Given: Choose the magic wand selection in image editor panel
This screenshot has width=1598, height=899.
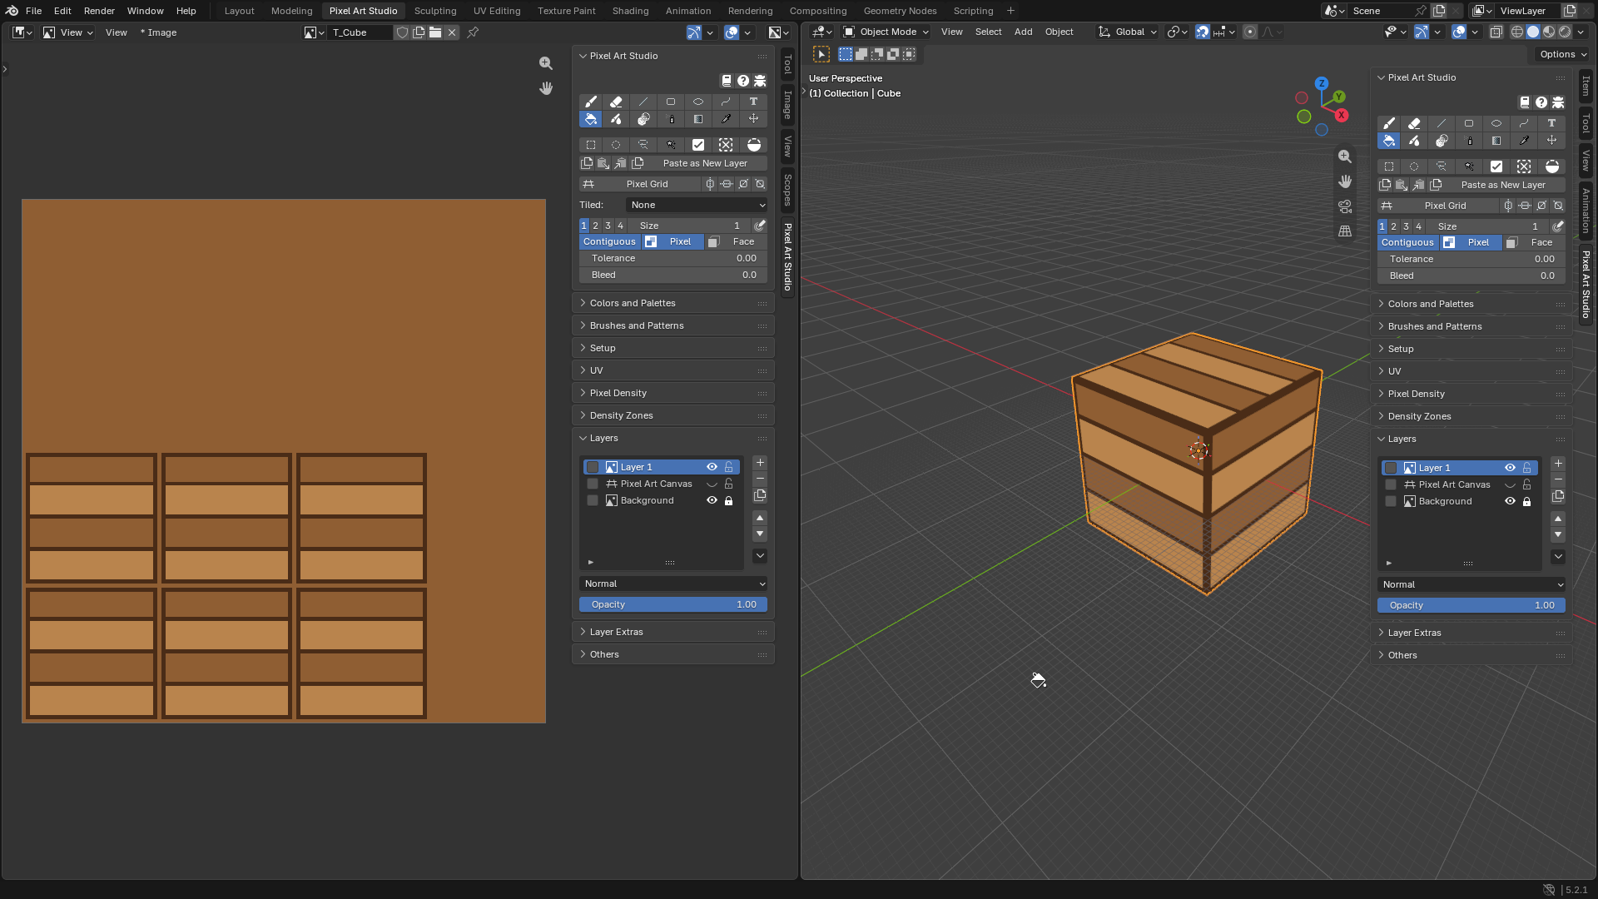Looking at the screenshot, I should tap(671, 145).
